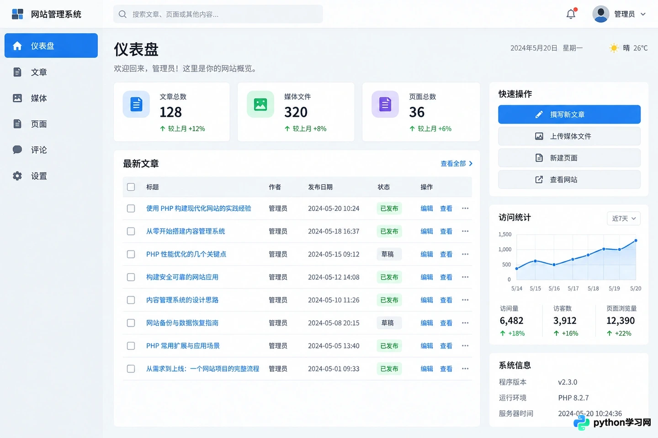Open more options for 内容管理系统的设计思路
Screen dimensions: 658x438
click(x=465, y=300)
